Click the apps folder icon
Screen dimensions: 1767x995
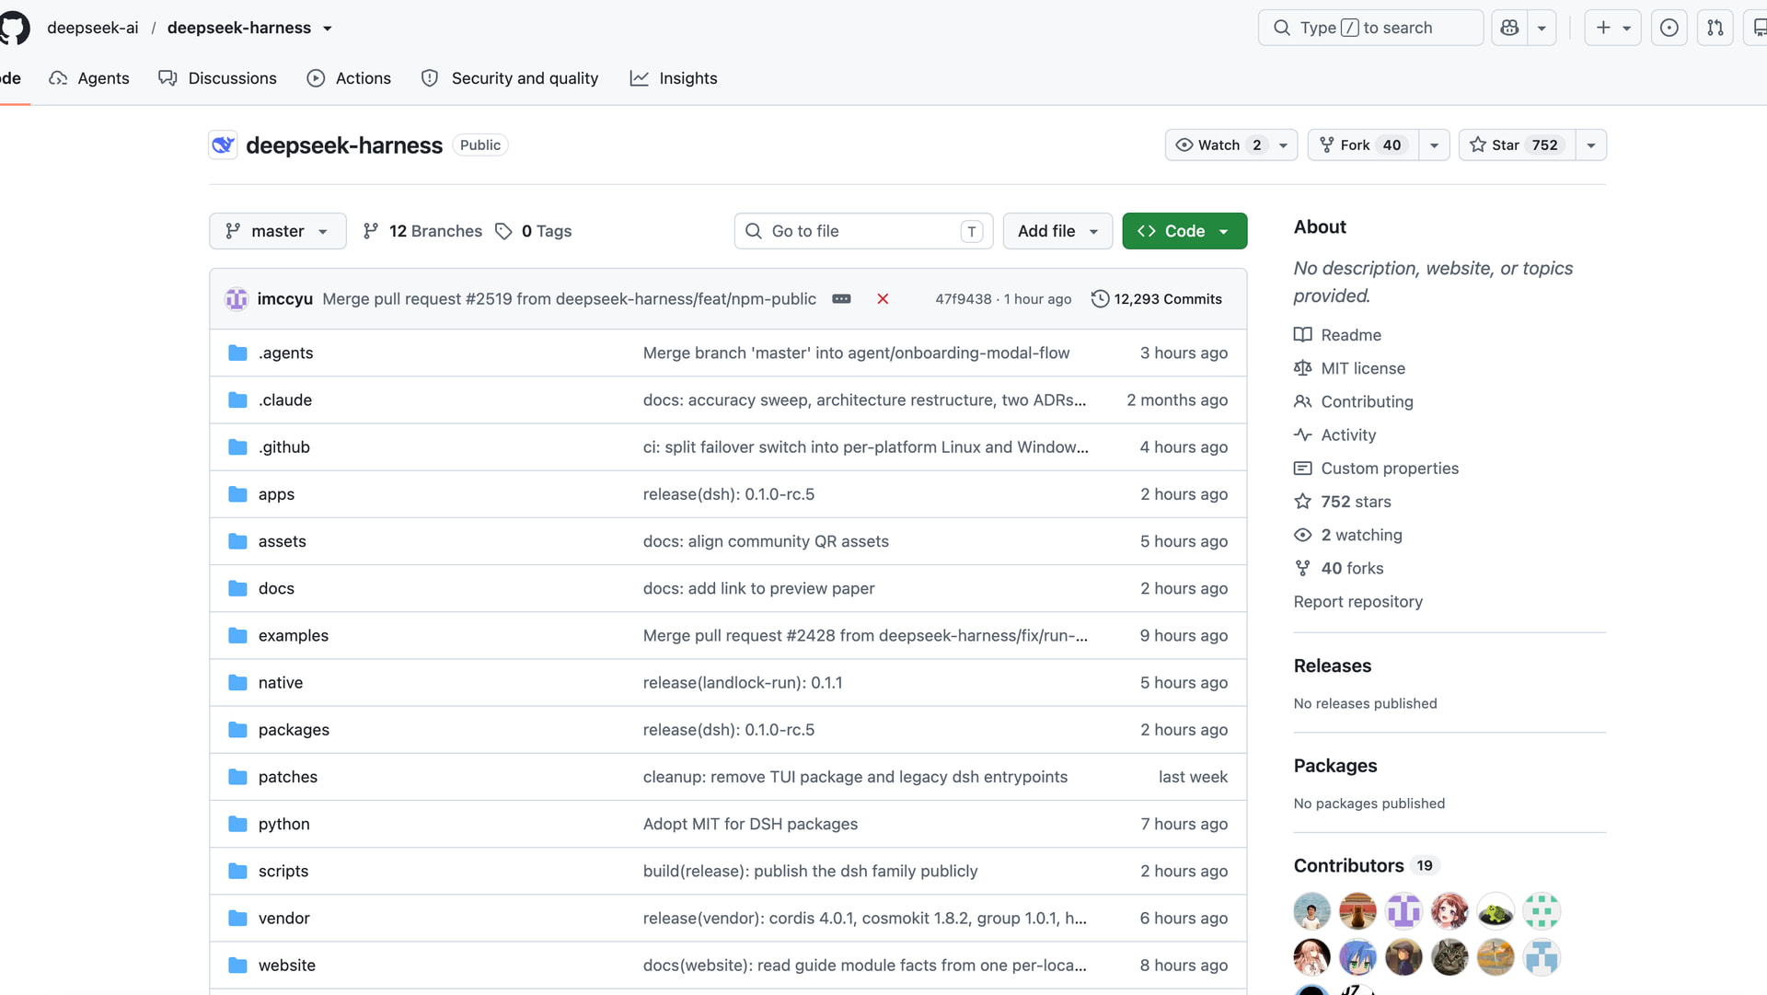pos(237,494)
